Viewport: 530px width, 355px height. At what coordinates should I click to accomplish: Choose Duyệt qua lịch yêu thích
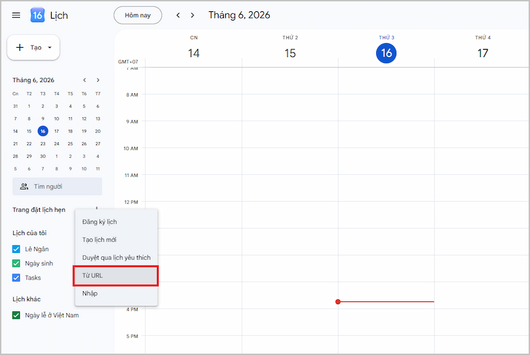[x=117, y=258]
